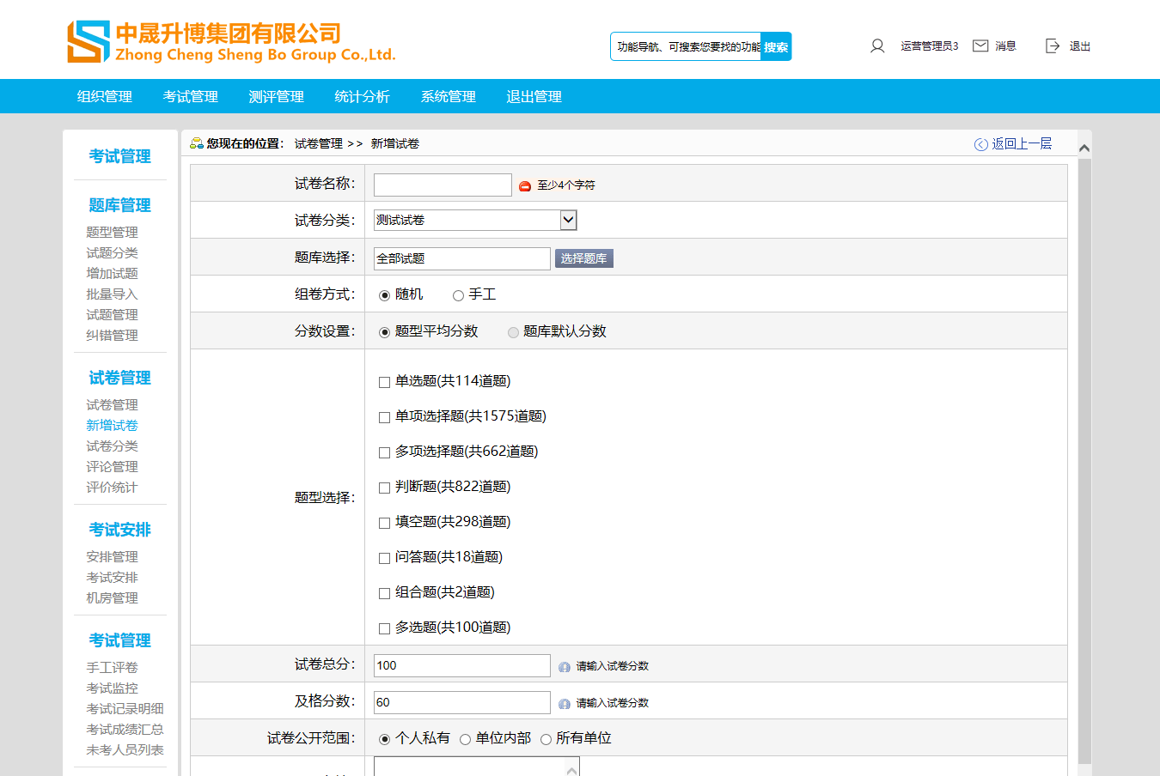The image size is (1160, 776).
Task: Click 运营管理员3 username
Action: (930, 46)
